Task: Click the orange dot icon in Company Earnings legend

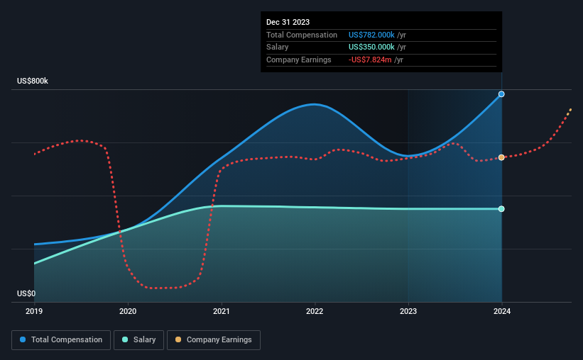Action: pos(178,339)
